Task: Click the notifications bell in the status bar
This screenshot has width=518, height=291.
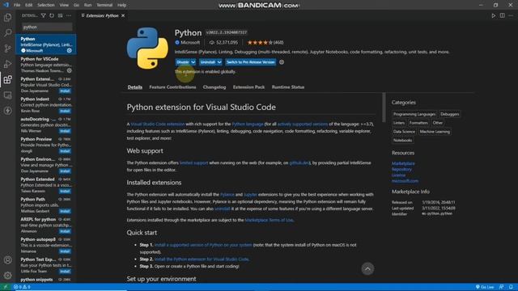Action: tap(511, 287)
